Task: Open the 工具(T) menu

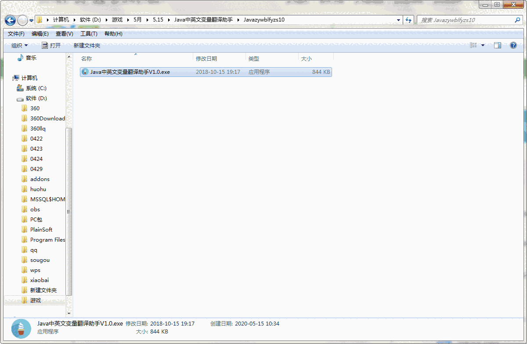Action: point(89,33)
